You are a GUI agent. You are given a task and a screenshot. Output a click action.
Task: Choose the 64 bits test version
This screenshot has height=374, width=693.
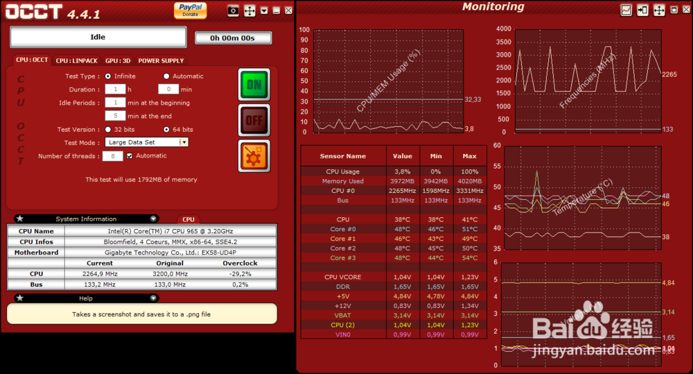pyautogui.click(x=166, y=129)
